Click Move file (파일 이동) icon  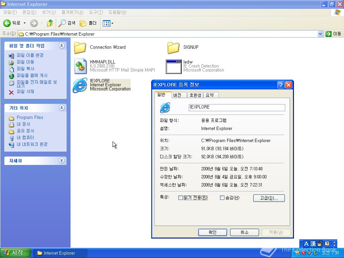click(x=11, y=62)
